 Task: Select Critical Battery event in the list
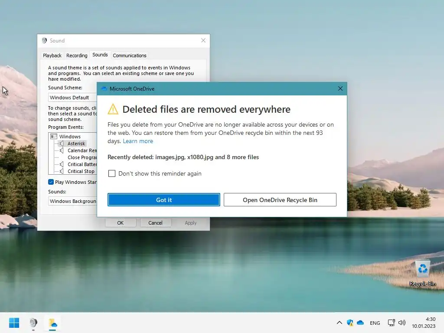point(82,164)
